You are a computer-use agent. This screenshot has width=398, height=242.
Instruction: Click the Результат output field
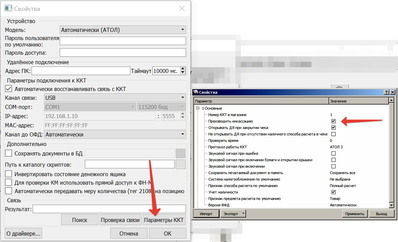pos(109,209)
